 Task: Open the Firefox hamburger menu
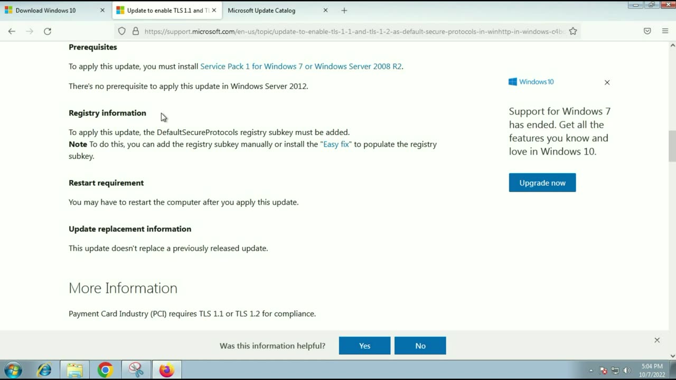[x=665, y=31]
